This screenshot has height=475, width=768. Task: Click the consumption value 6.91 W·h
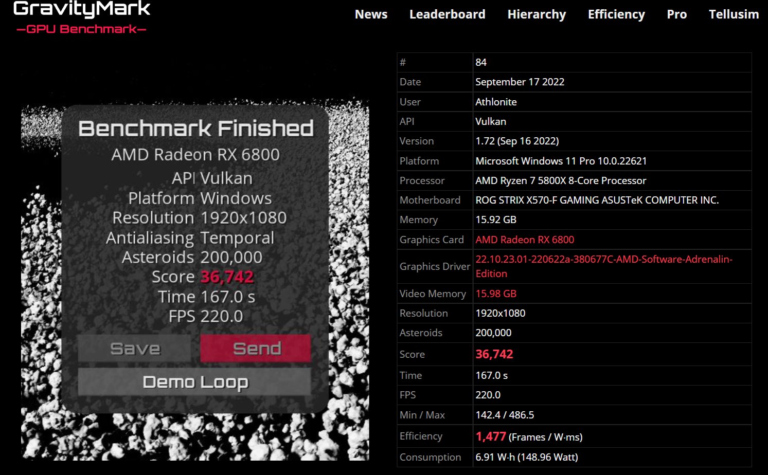click(x=527, y=457)
